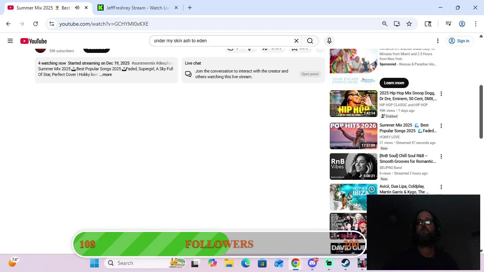View site information in address bar
484x272 pixels.
point(52,24)
